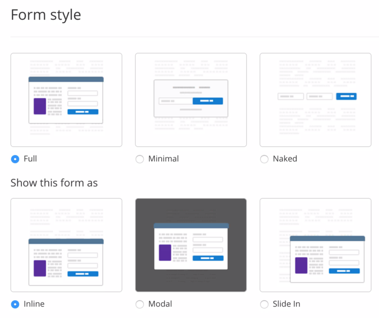Choose the Modal display radio button
This screenshot has height=318, width=379.
click(140, 304)
